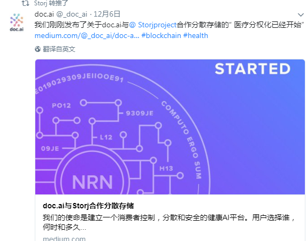Open the purple NRN card image
This screenshot has width=307, height=241.
[170, 127]
